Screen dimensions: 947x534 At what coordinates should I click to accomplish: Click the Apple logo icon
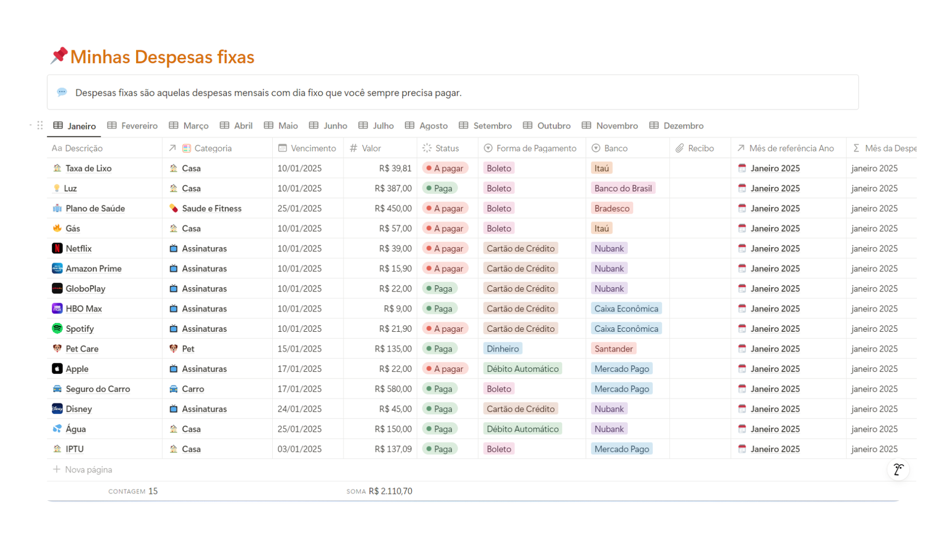pos(57,368)
